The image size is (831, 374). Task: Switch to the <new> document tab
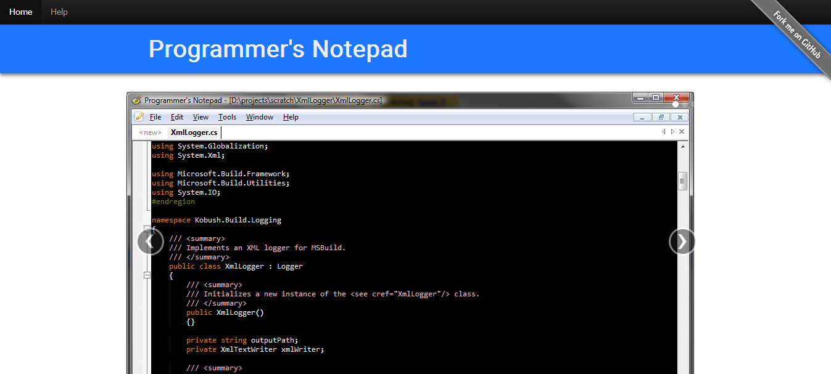pos(150,132)
